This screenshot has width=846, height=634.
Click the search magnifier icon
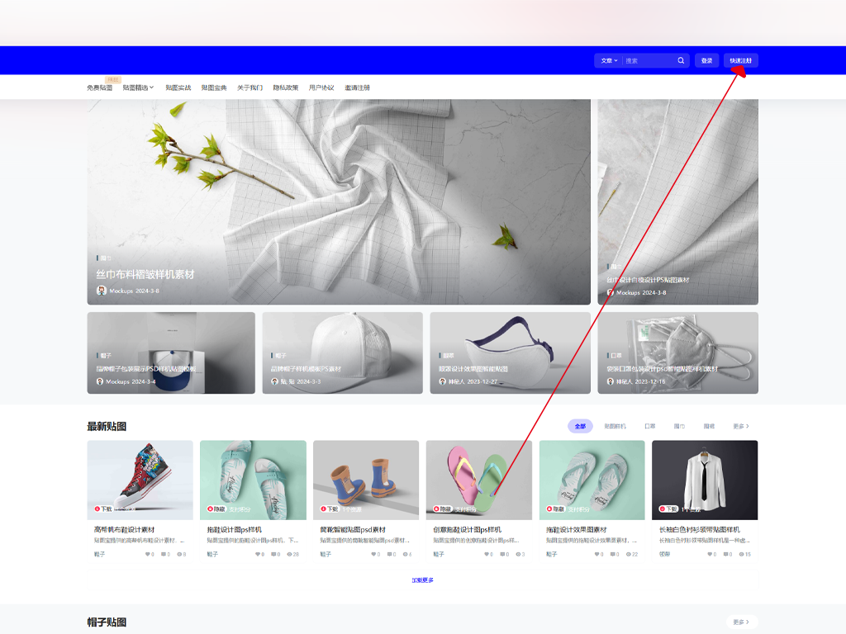[681, 60]
